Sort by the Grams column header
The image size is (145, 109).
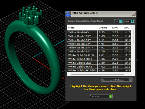tap(104, 28)
